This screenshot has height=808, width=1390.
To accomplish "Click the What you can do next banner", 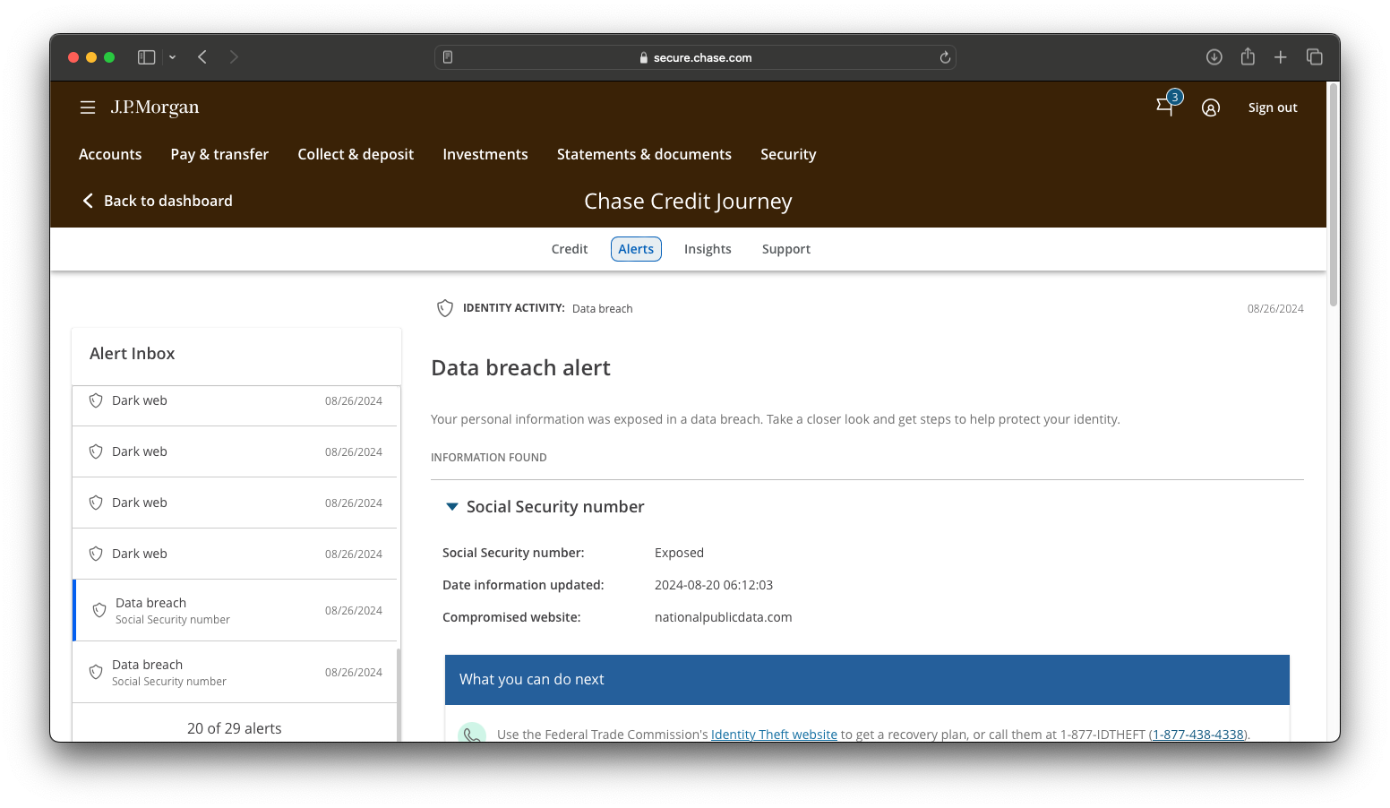I will [x=867, y=680].
